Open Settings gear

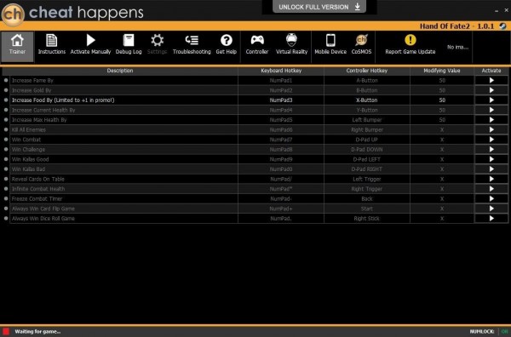coord(157,44)
